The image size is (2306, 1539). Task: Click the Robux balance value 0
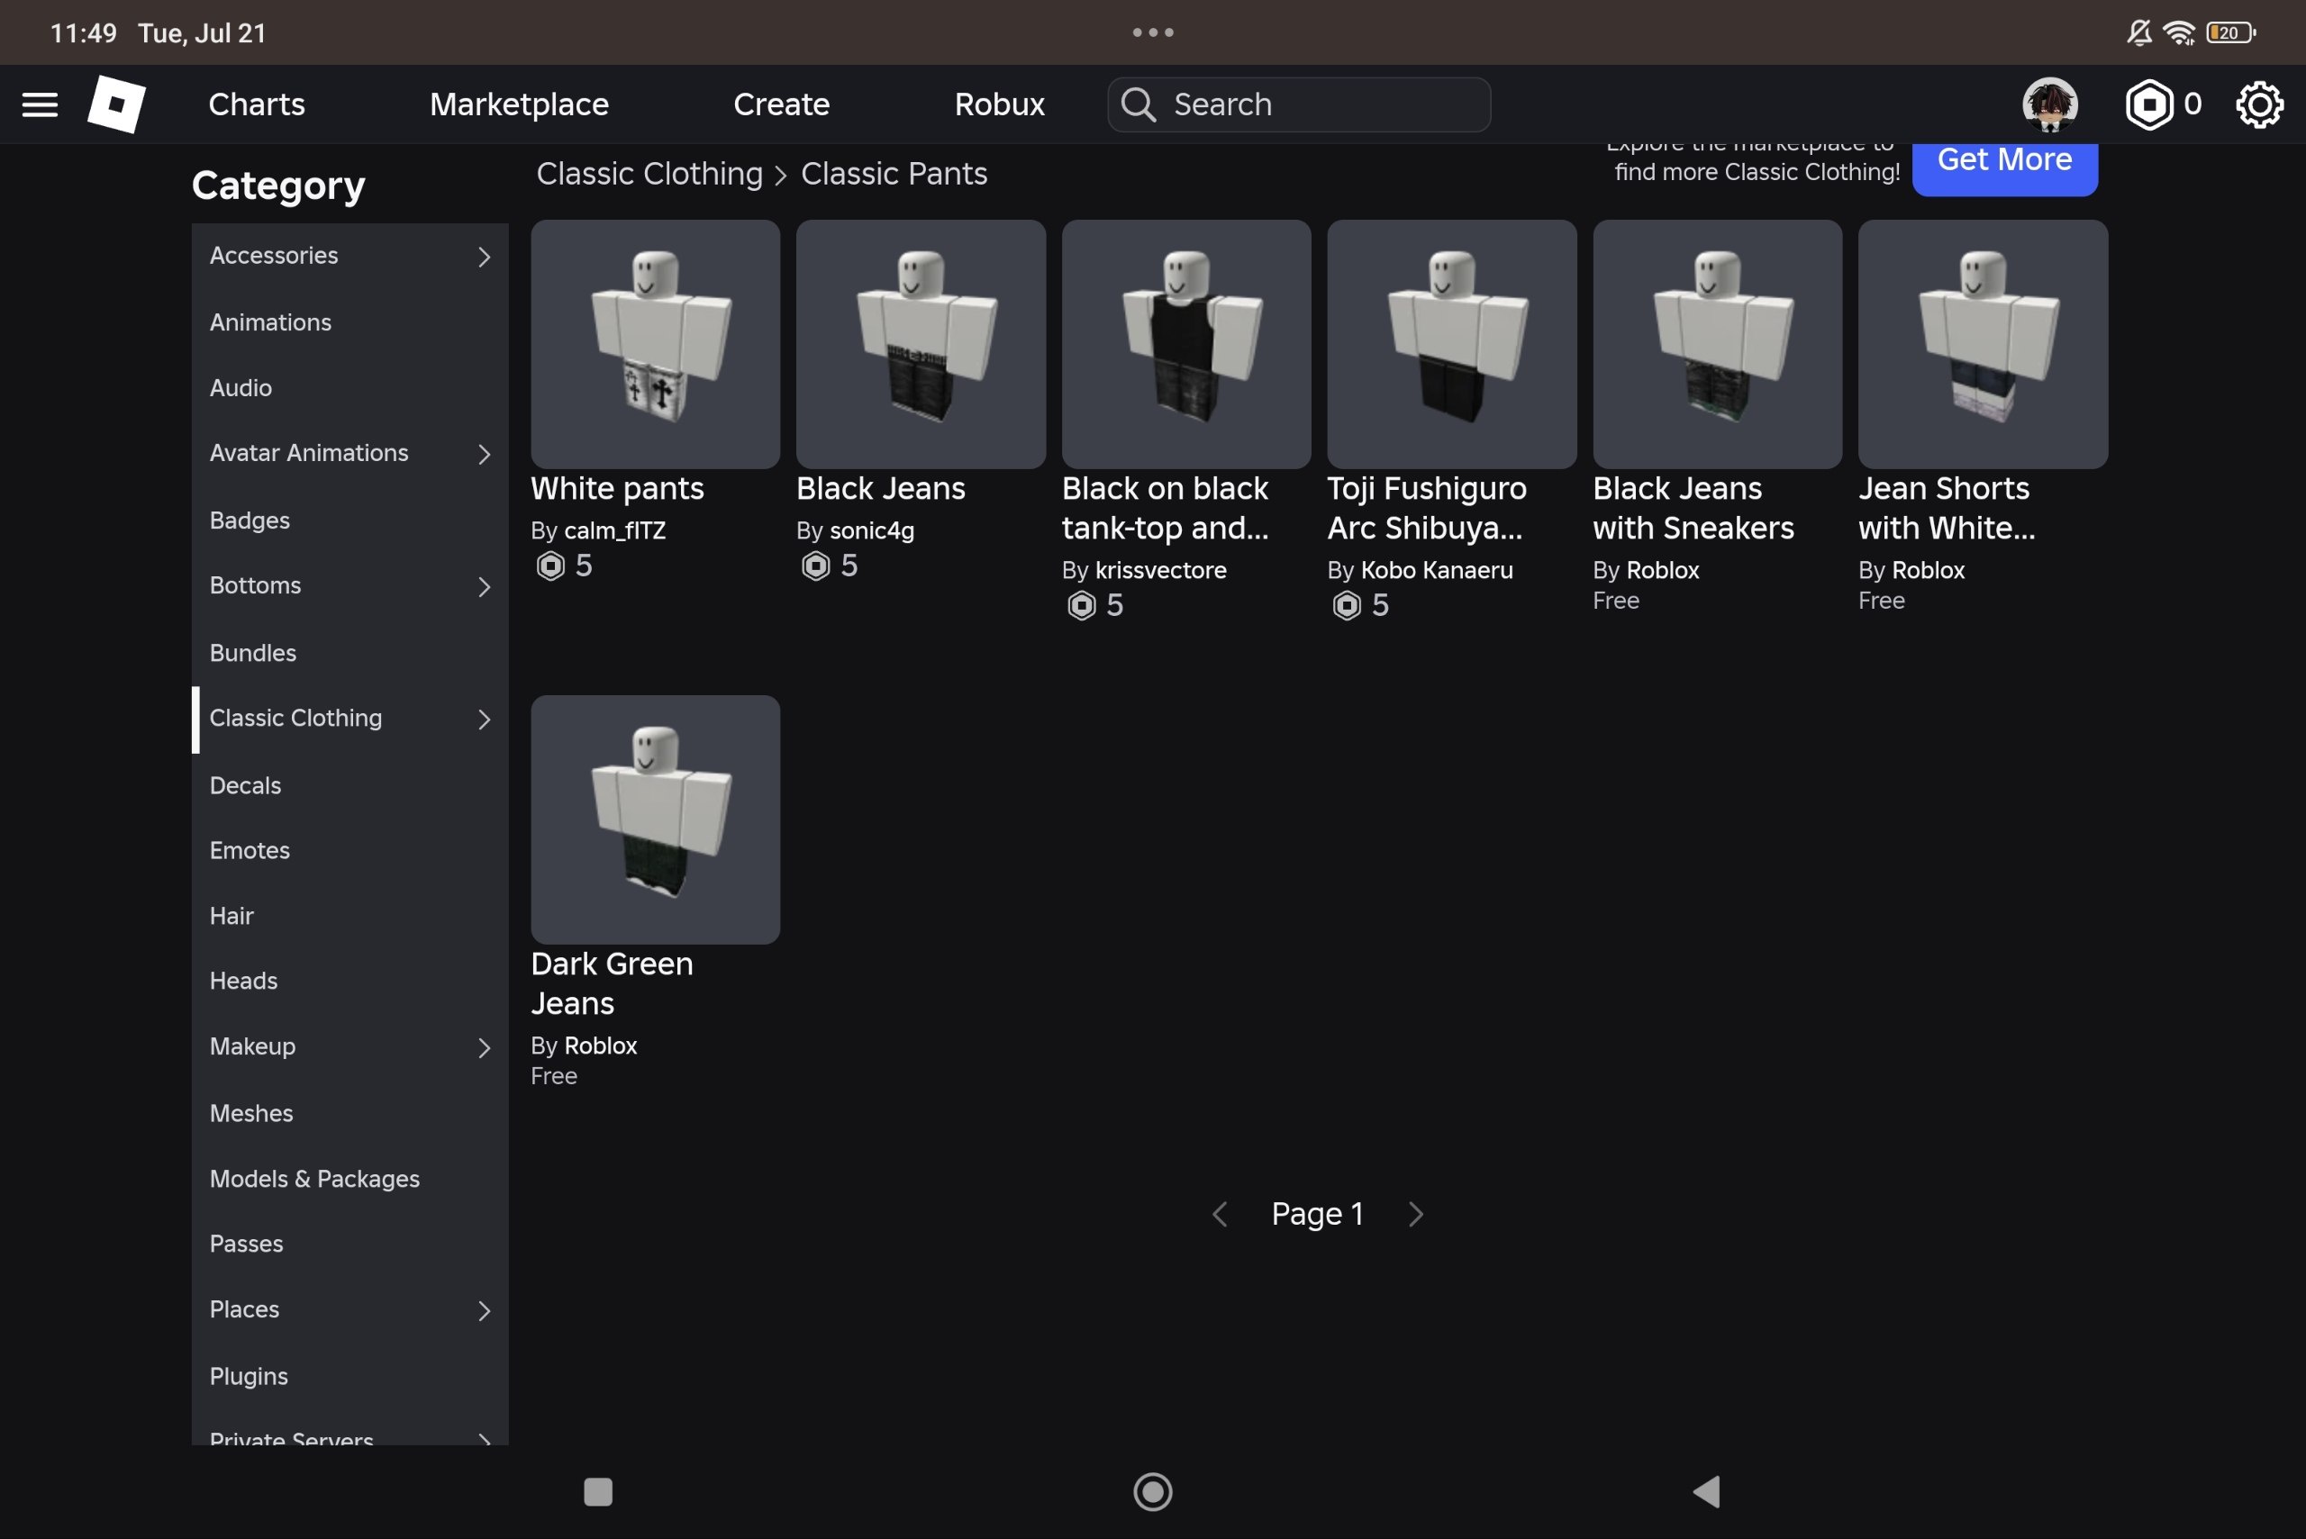(2193, 104)
